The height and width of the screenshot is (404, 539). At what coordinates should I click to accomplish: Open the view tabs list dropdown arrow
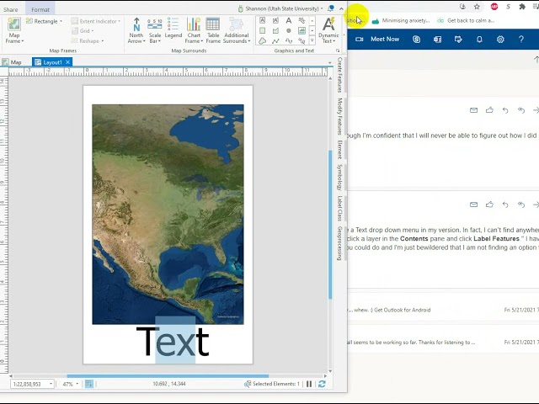coord(330,63)
